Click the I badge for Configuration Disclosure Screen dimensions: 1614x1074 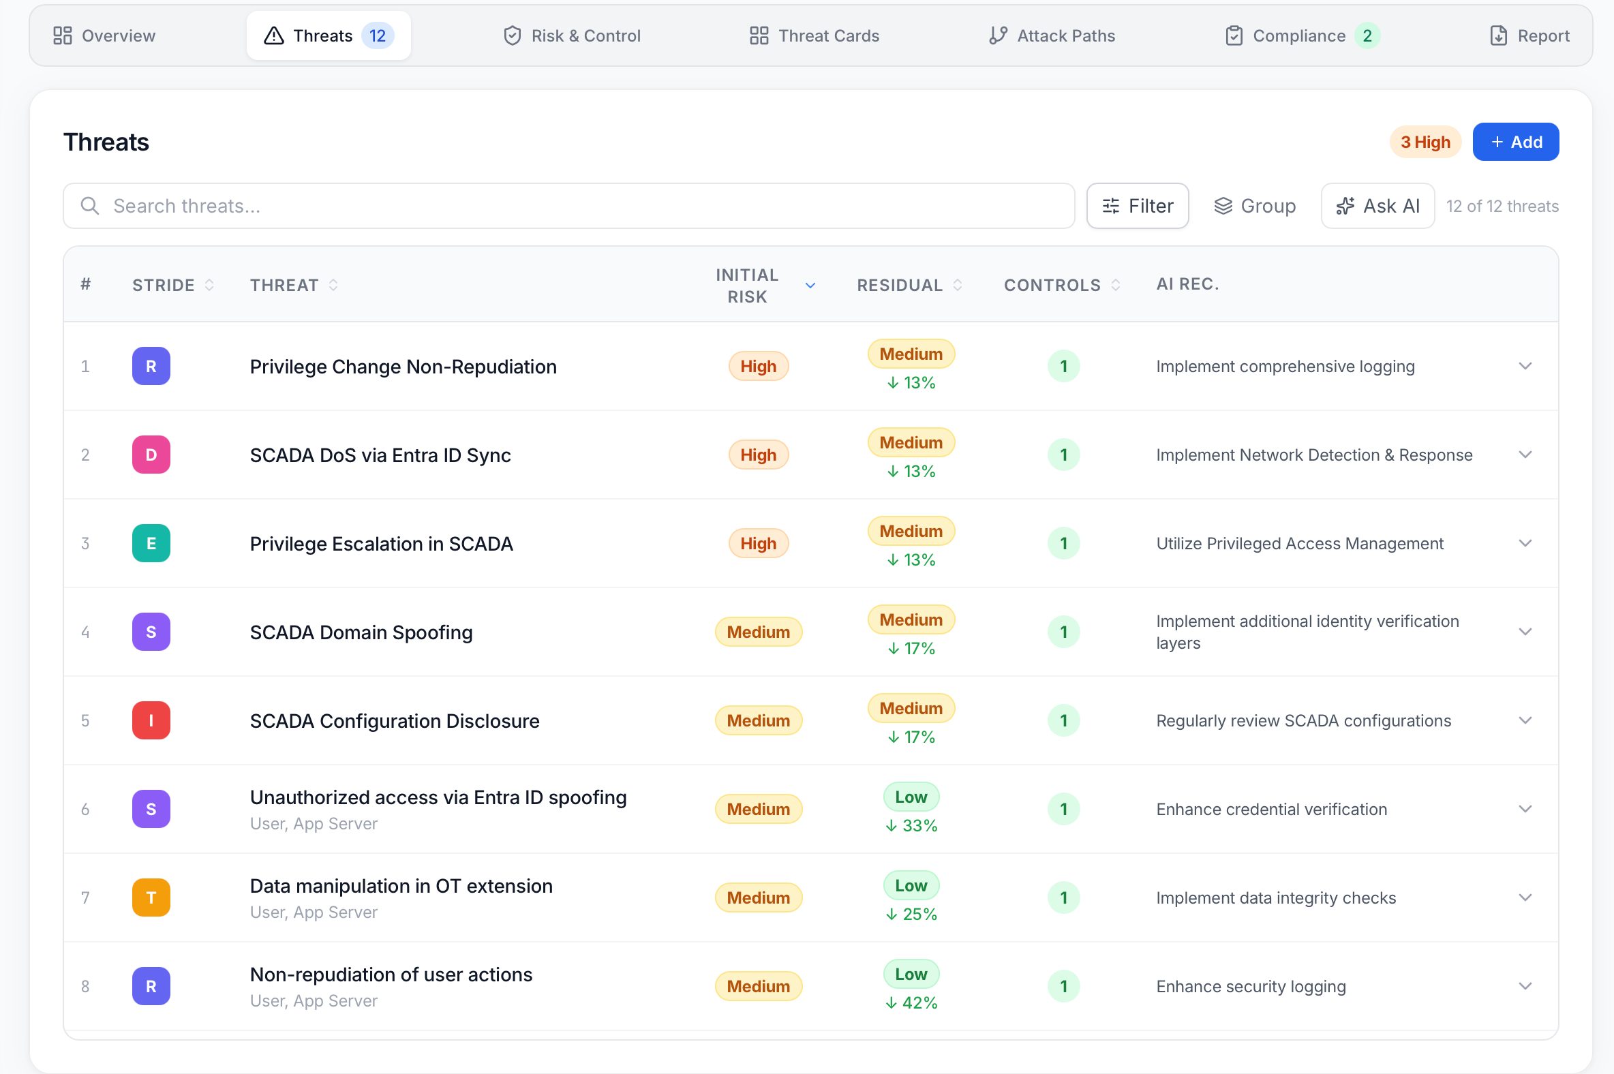pos(151,720)
